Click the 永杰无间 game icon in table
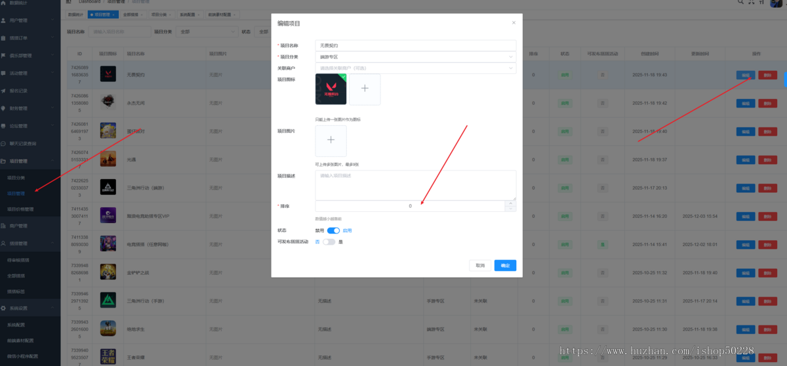Viewport: 787px width, 366px height. click(108, 102)
